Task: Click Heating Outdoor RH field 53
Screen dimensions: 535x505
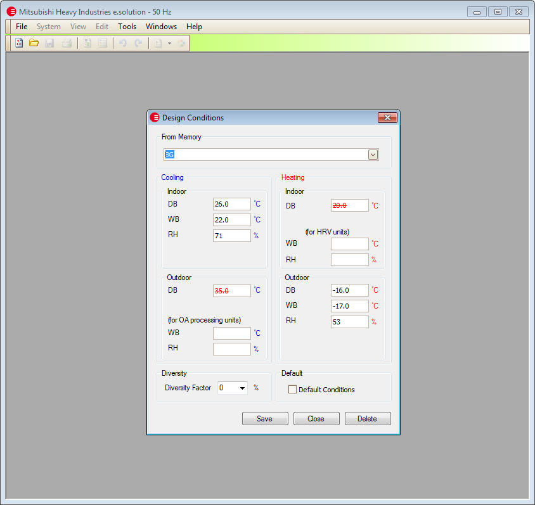Action: coord(350,322)
